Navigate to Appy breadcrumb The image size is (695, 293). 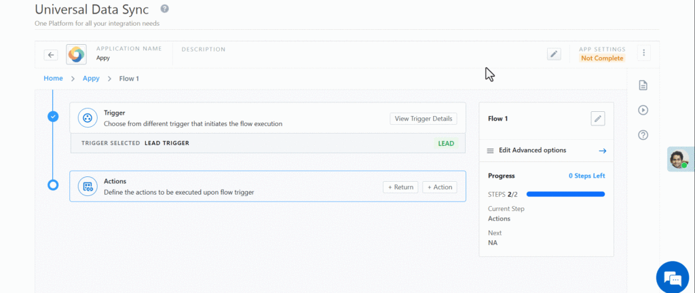pyautogui.click(x=91, y=79)
